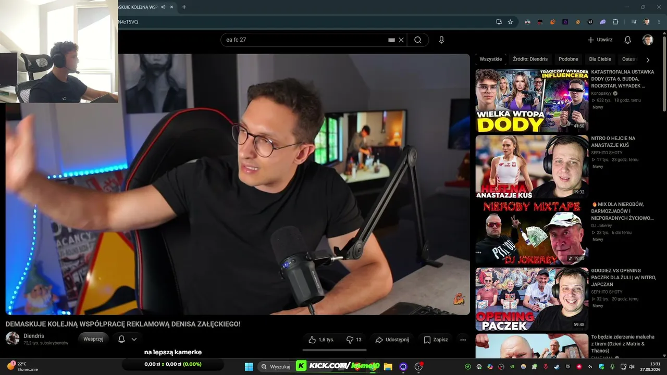The height and width of the screenshot is (375, 667).
Task: Open the Windows Start menu
Action: 249,367
